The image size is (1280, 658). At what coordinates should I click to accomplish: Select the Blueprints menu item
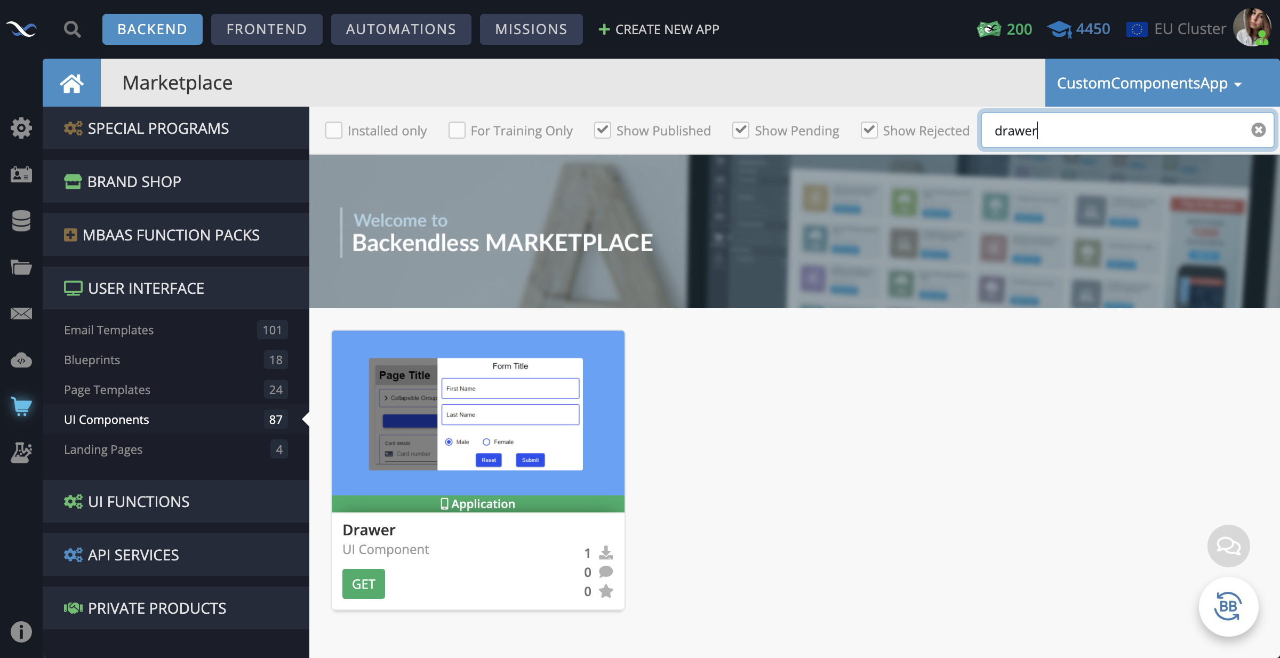pyautogui.click(x=92, y=358)
